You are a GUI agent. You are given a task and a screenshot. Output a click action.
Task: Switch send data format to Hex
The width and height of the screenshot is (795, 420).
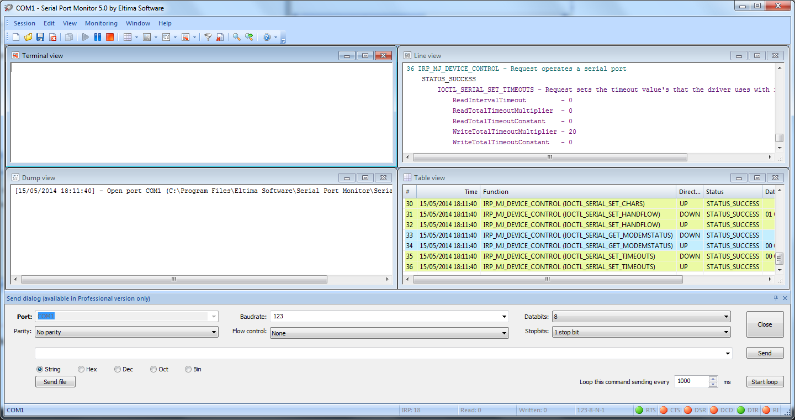(81, 369)
